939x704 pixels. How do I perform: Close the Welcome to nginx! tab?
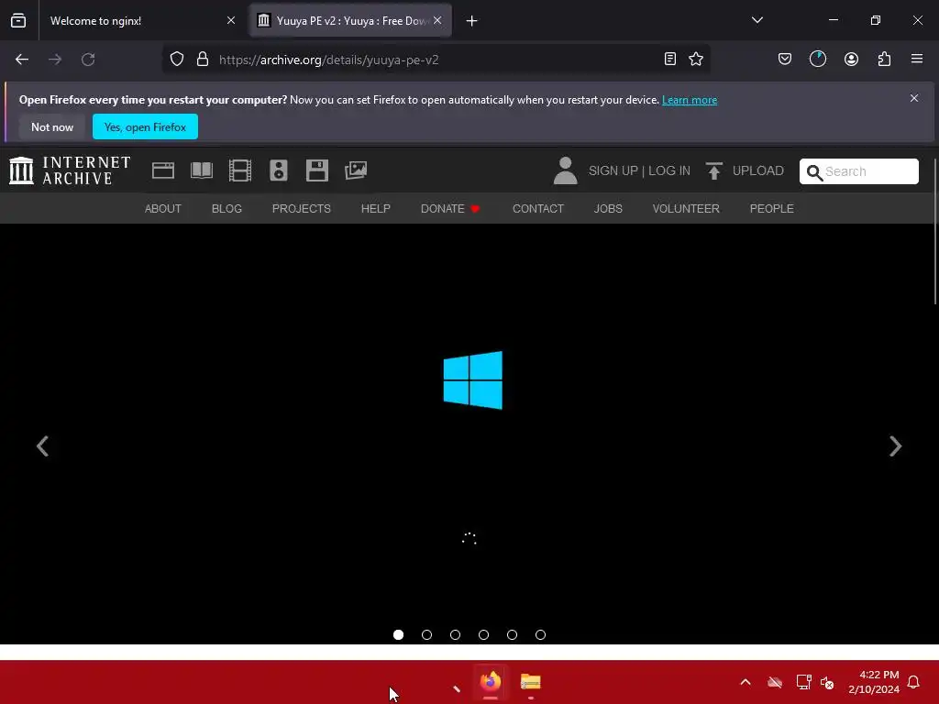tap(230, 20)
